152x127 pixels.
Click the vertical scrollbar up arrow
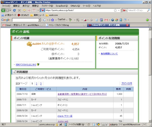click(x=150, y=29)
